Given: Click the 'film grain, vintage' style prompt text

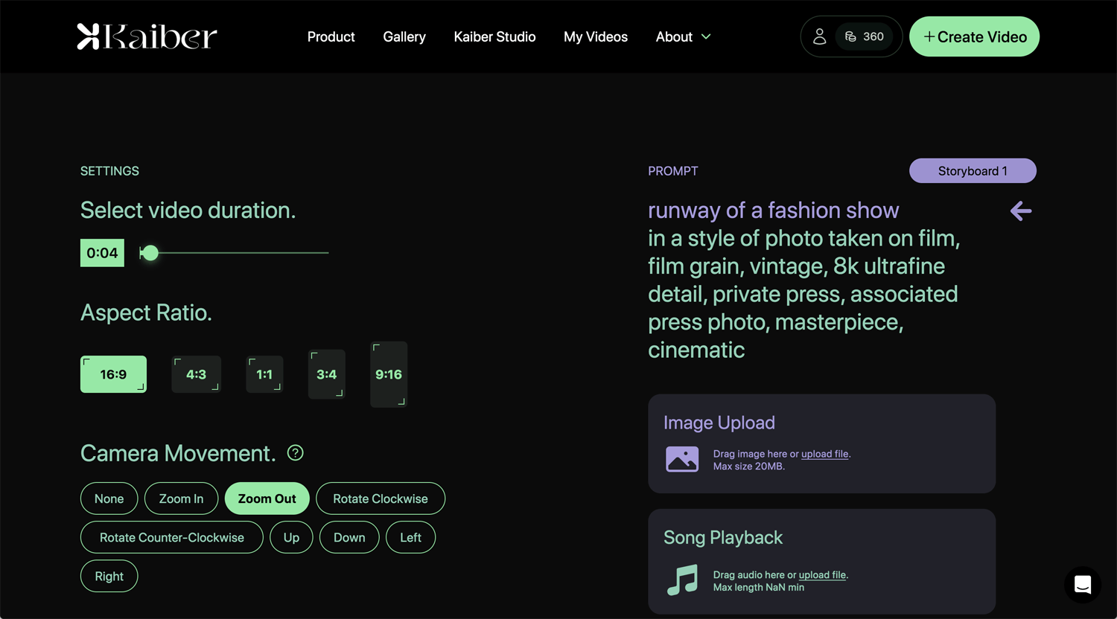Looking at the screenshot, I should point(735,266).
